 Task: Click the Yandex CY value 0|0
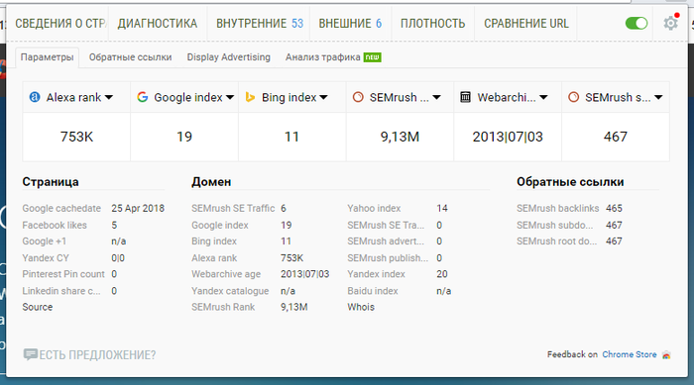pos(118,257)
